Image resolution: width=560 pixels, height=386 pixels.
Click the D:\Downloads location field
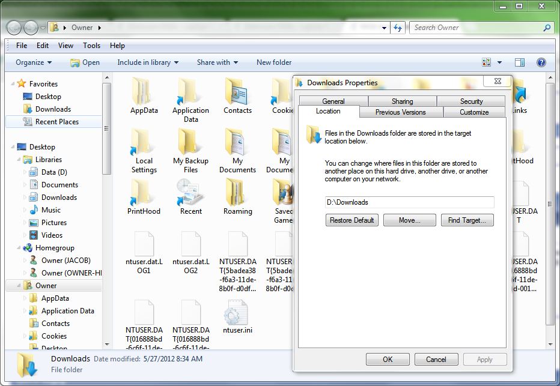coord(409,202)
